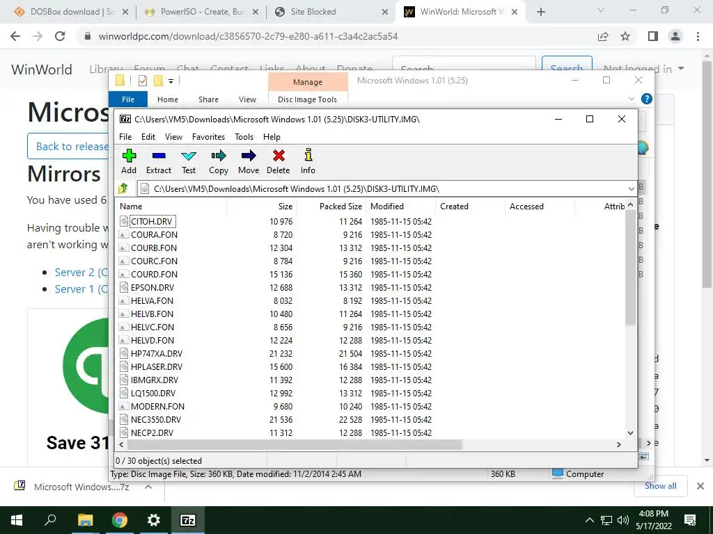Viewport: 713px width, 534px height.
Task: Go up one folder level in 7-Zip
Action: coord(123,188)
